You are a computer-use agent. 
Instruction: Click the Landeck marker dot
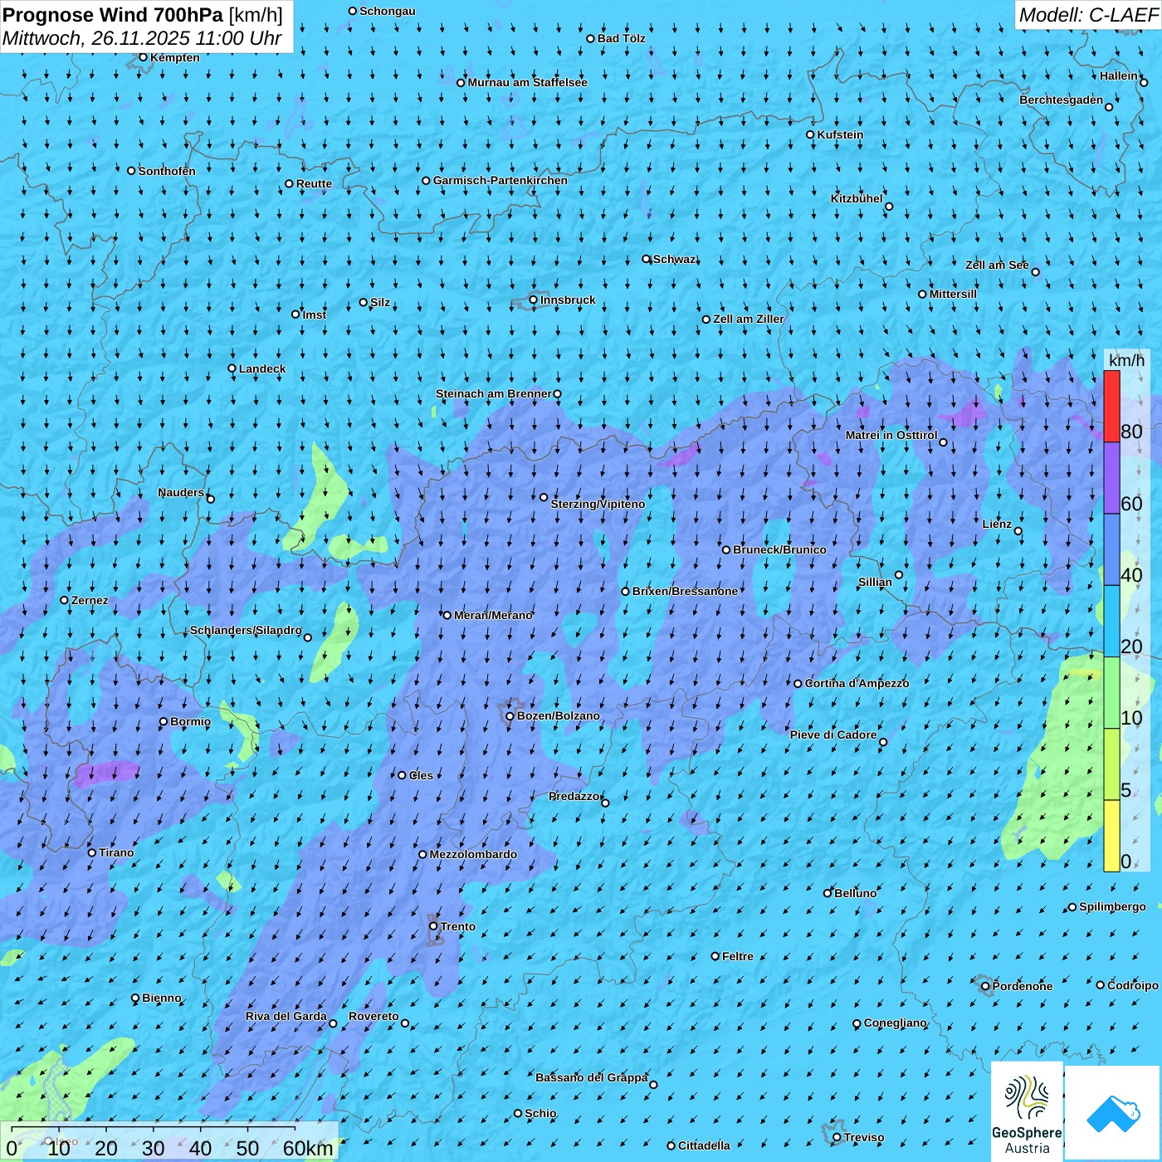point(232,369)
